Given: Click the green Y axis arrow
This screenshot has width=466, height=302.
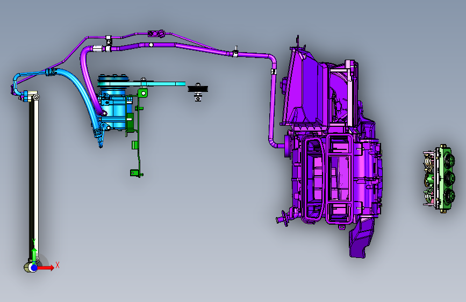Looking at the screenshot, I should tap(34, 256).
